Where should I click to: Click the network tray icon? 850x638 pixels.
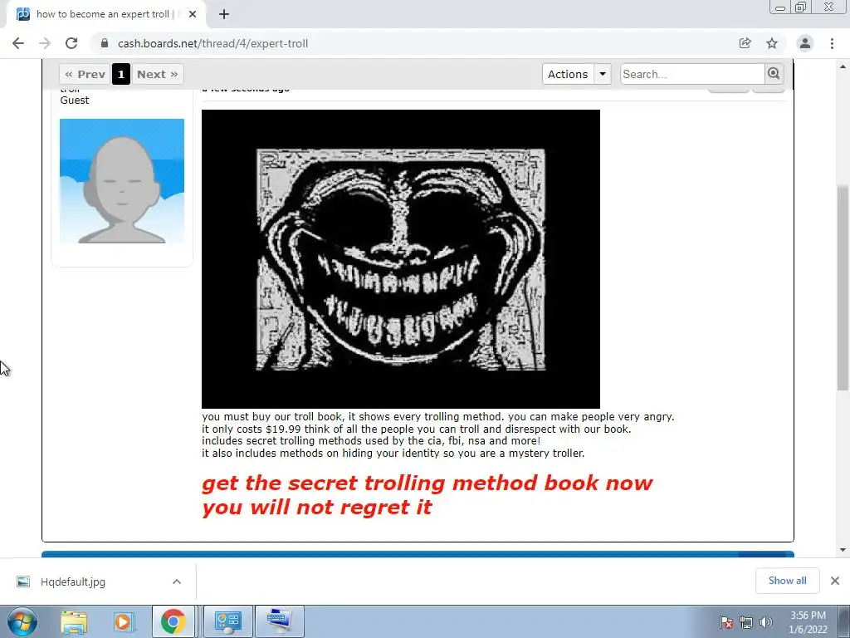746,622
